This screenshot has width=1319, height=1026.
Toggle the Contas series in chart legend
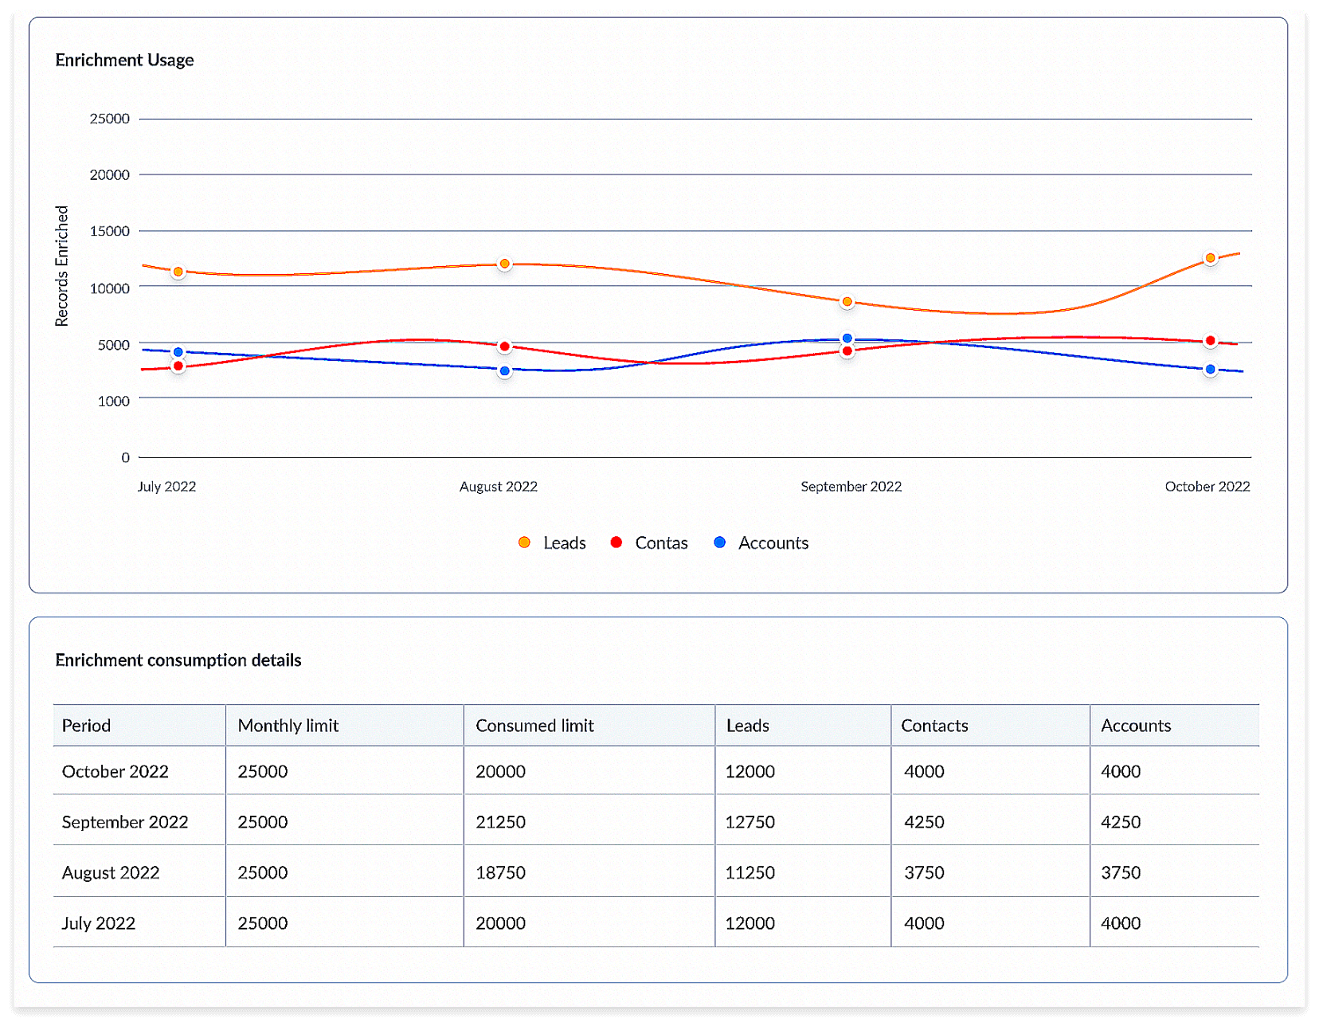pyautogui.click(x=648, y=543)
